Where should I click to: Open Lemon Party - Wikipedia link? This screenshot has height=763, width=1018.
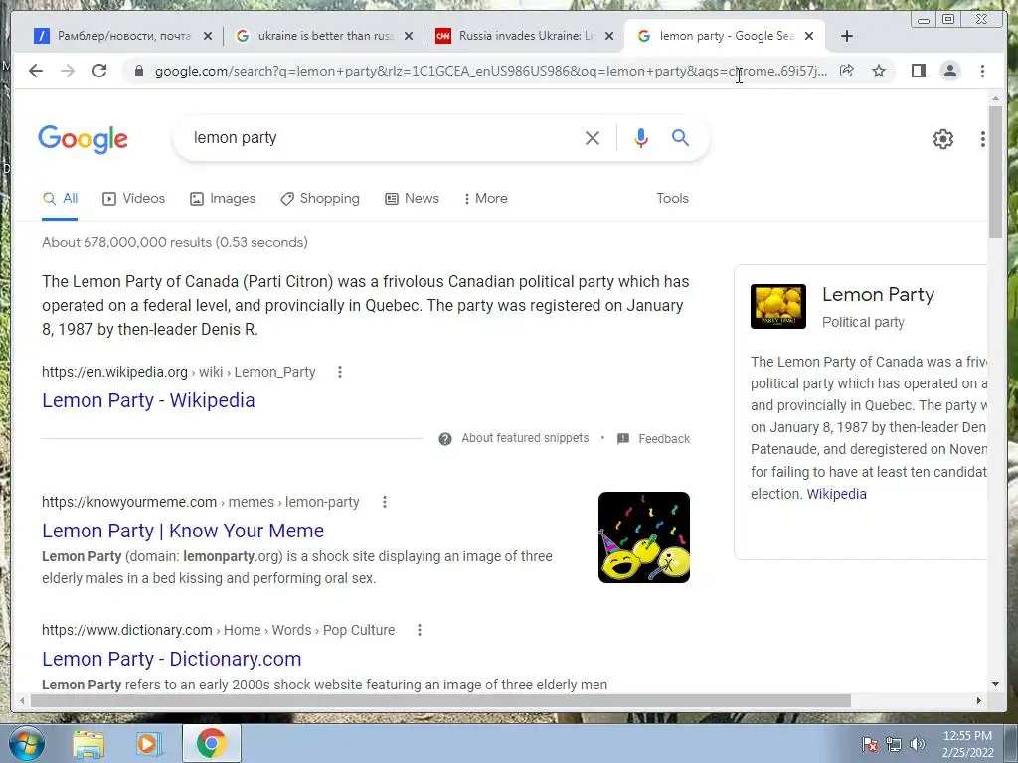point(148,401)
